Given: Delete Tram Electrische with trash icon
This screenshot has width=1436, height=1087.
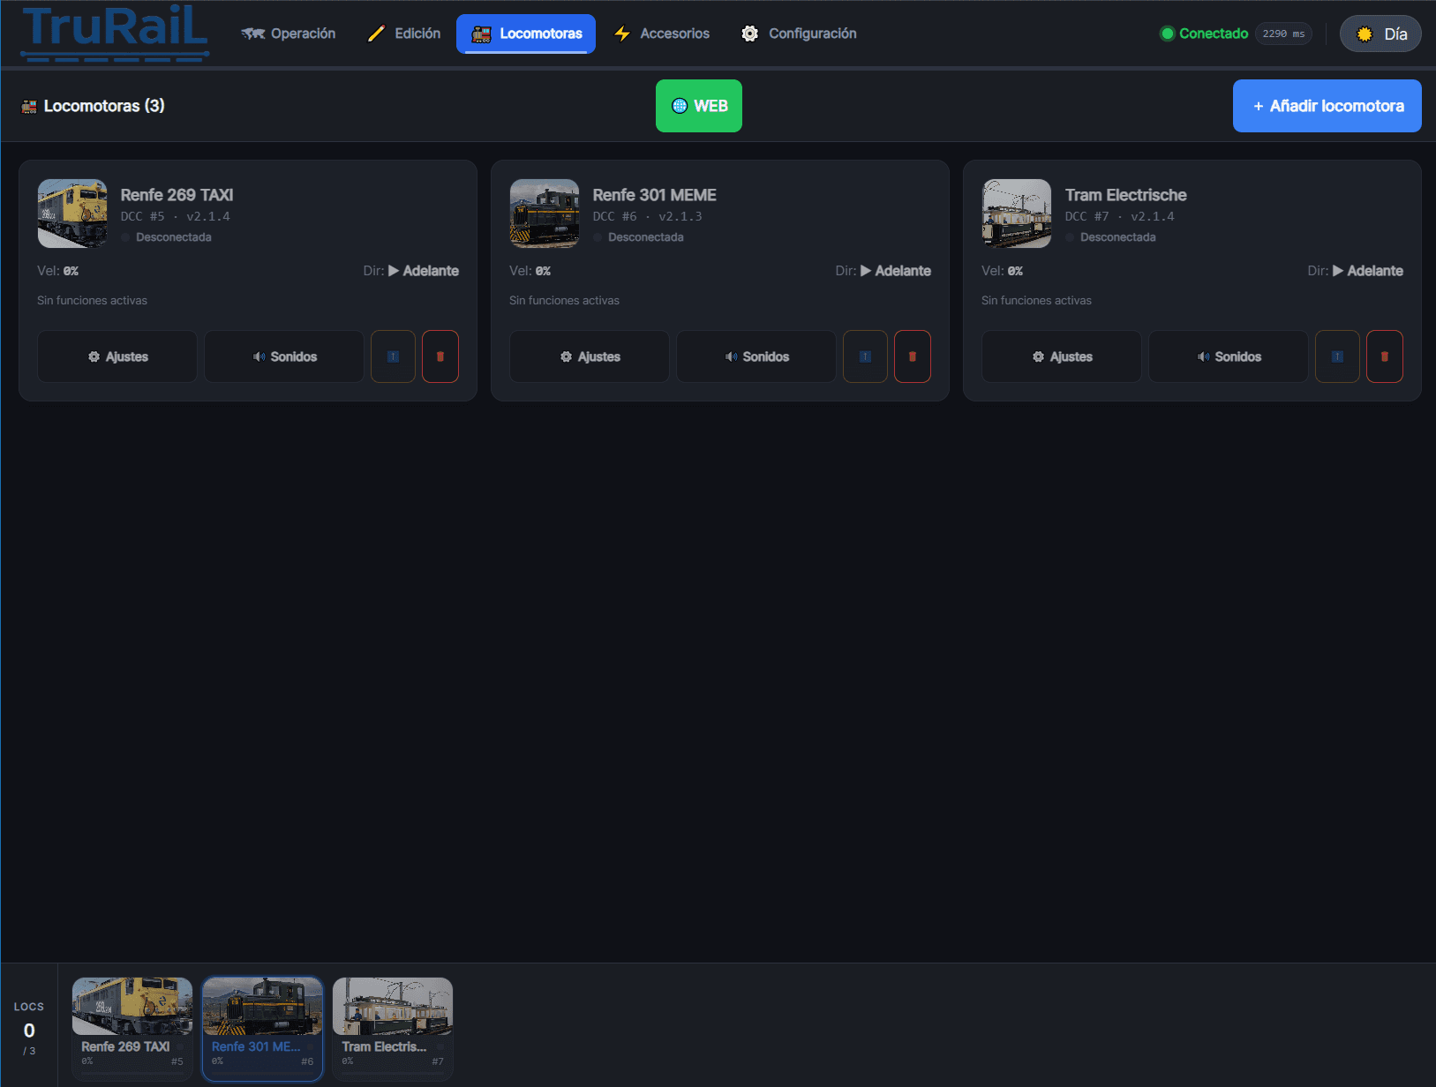Looking at the screenshot, I should pyautogui.click(x=1385, y=356).
